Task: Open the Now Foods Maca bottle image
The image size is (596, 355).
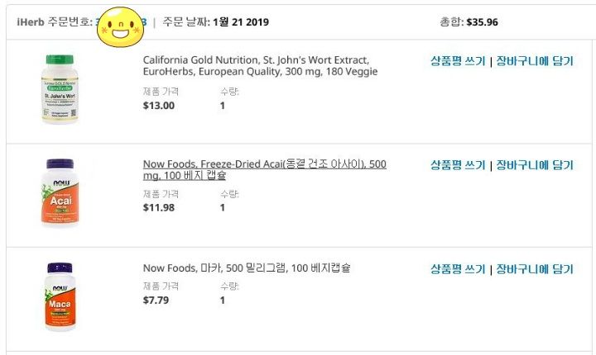Action: [x=60, y=296]
